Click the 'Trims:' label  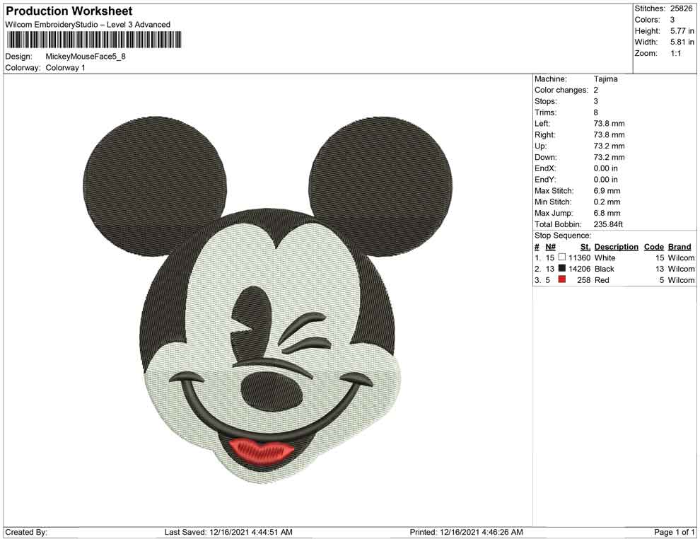(546, 112)
